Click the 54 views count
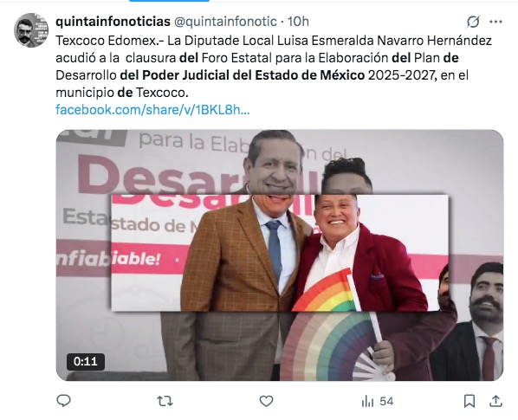The image size is (518, 420). [386, 401]
